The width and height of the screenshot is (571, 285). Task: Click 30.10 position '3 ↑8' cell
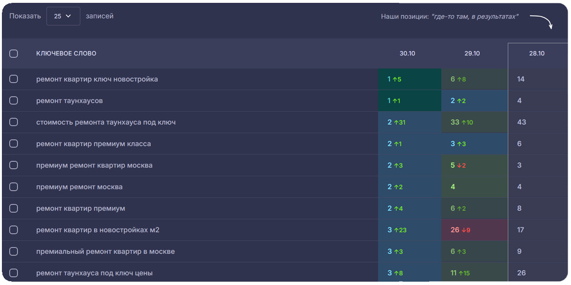point(410,273)
